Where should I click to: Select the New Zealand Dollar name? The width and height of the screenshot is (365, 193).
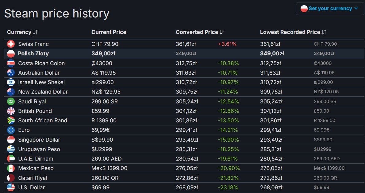click(x=43, y=92)
